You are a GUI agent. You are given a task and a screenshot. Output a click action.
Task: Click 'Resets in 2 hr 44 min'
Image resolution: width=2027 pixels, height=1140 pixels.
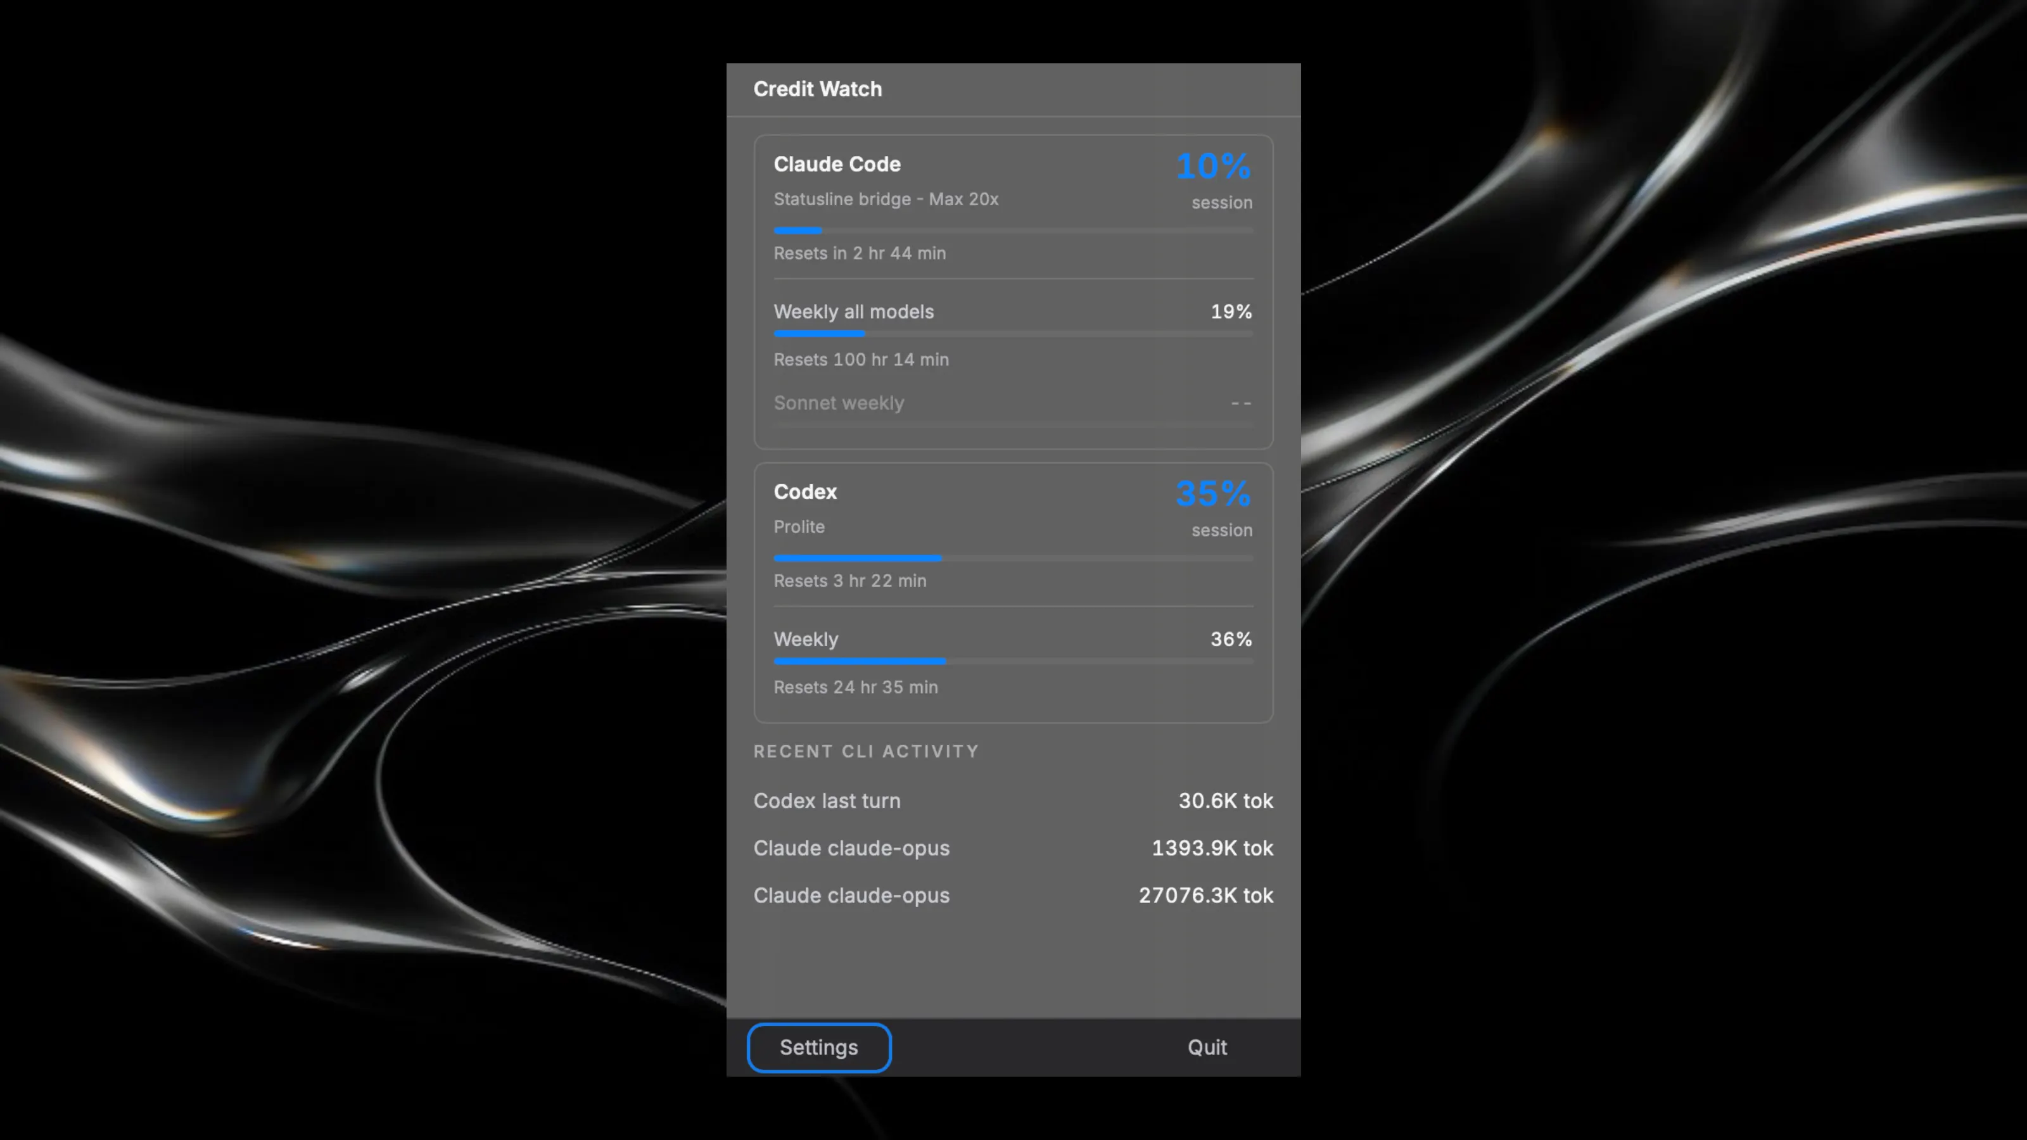click(x=860, y=253)
